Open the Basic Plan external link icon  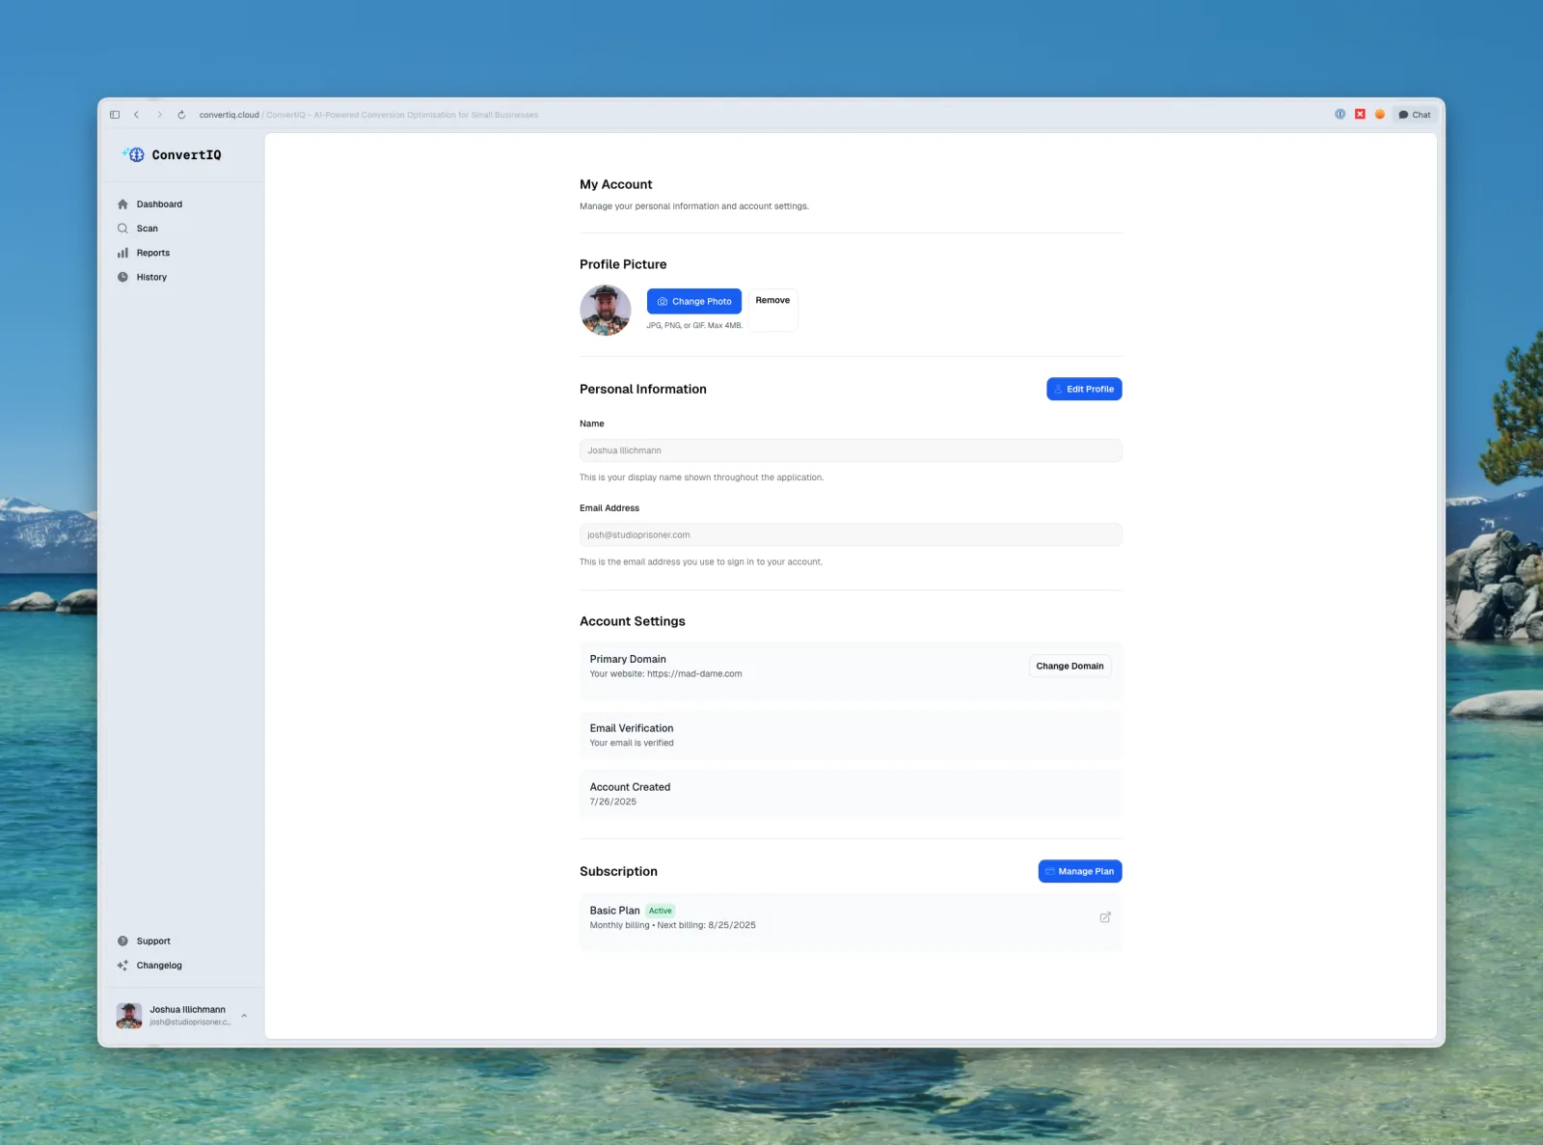coord(1105,917)
